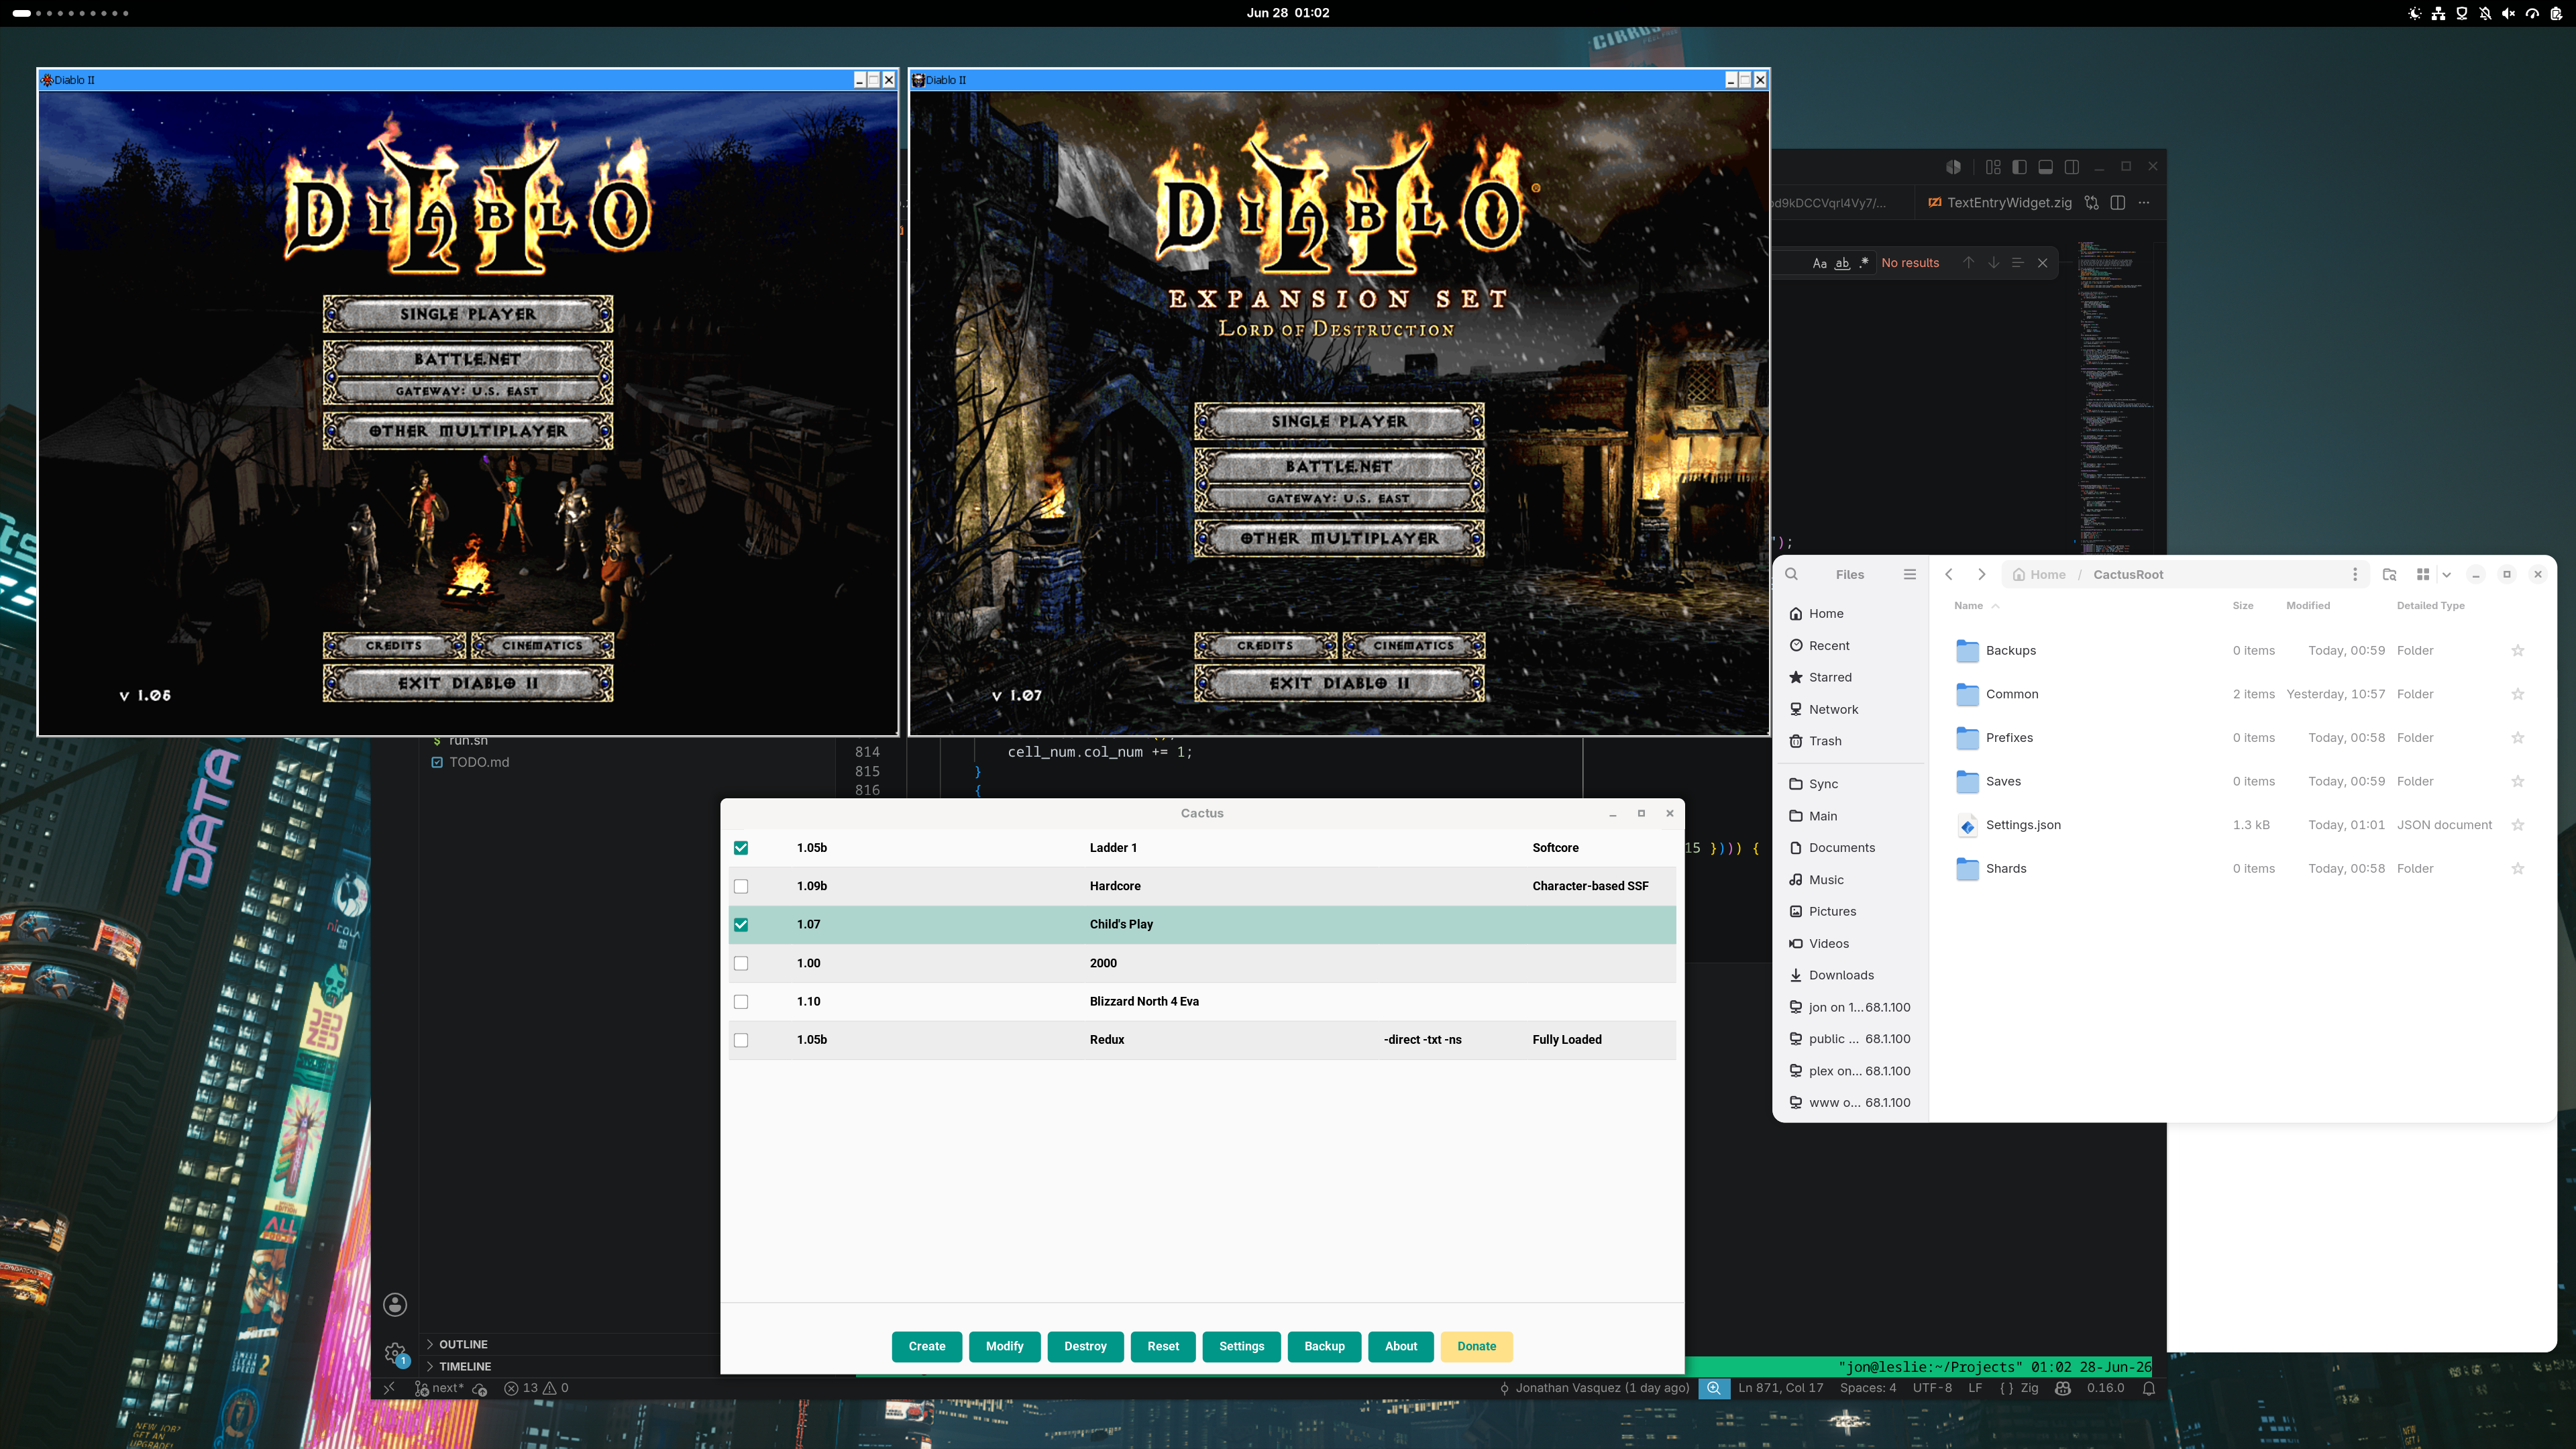Change encoding via UTF-8 status item
The height and width of the screenshot is (1449, 2576).
pos(1932,1388)
